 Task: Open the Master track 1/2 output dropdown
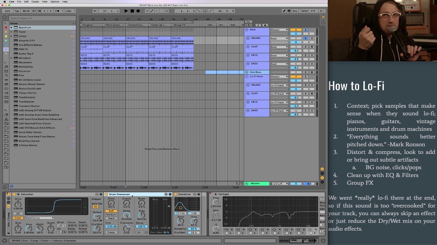279,184
